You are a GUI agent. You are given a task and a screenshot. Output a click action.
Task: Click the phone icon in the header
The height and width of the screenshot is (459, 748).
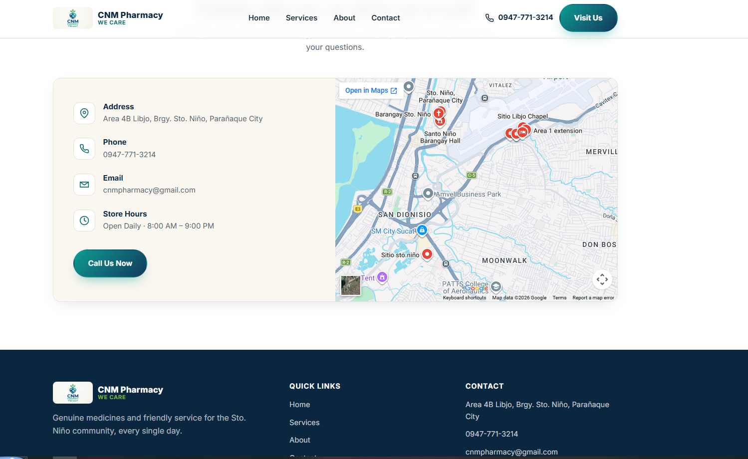tap(490, 18)
